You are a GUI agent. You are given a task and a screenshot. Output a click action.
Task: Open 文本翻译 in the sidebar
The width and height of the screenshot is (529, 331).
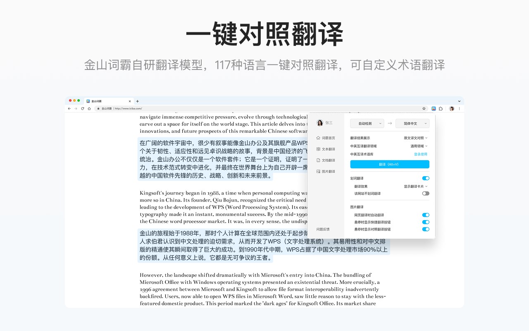coord(326,149)
